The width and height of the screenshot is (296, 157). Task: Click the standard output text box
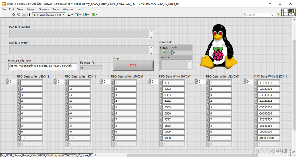(79, 34)
